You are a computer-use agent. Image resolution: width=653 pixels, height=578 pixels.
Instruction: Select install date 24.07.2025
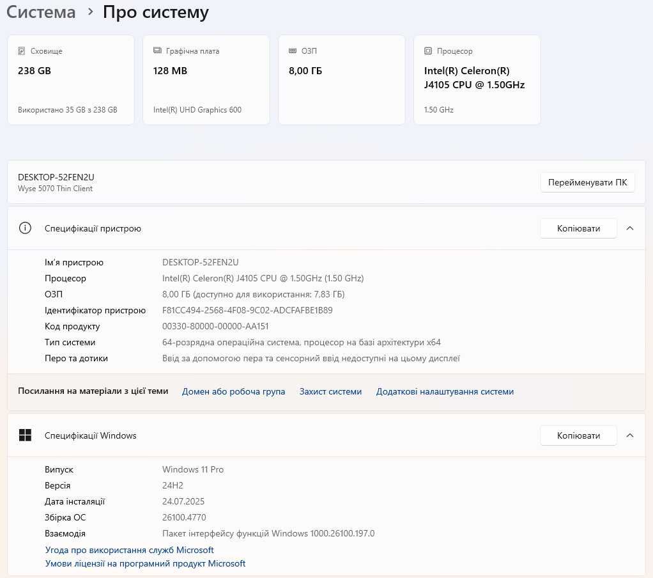pyautogui.click(x=183, y=501)
